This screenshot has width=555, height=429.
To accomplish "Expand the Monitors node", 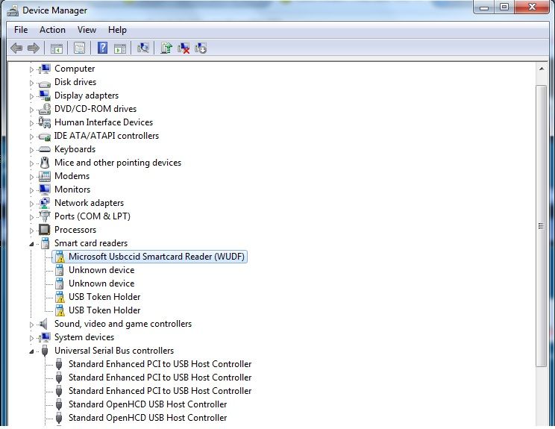I will tap(31, 190).
